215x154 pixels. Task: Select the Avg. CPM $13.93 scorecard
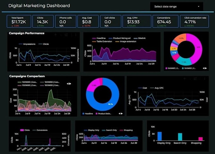point(137,22)
